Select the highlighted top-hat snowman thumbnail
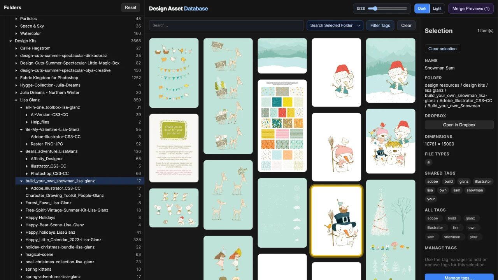 337,220
